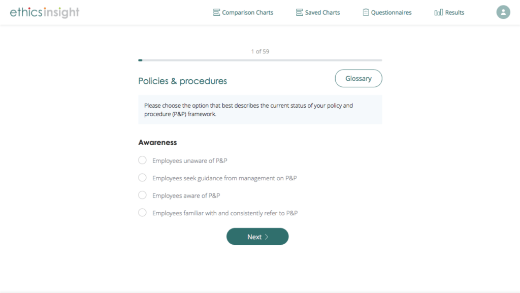Open the user profile avatar

tap(503, 12)
